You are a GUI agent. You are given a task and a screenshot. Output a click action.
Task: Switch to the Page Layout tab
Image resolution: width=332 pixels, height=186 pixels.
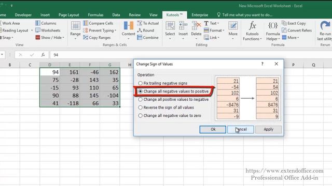click(x=68, y=15)
